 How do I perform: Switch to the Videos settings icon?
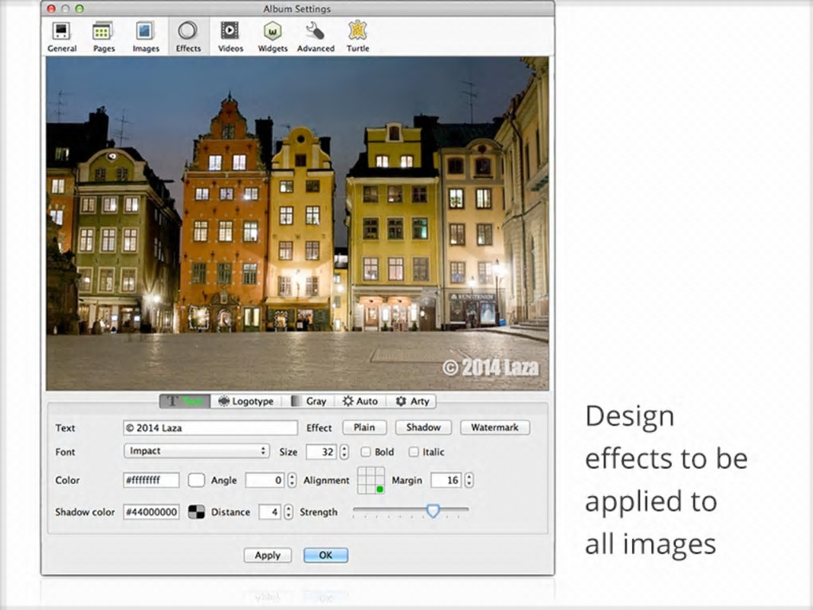pos(230,32)
